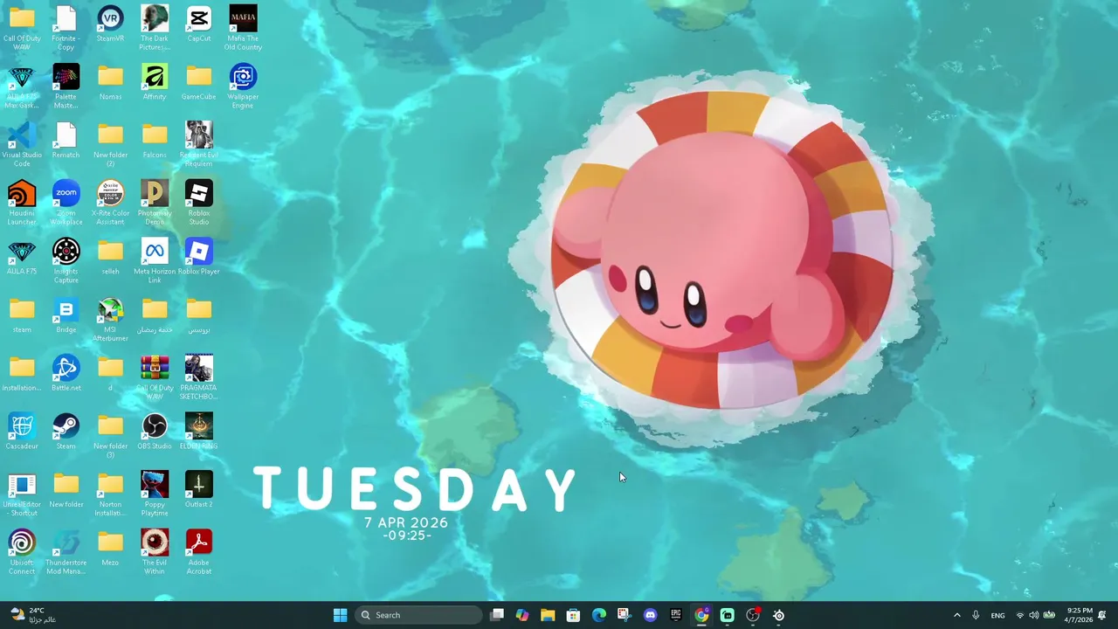Launch Photomaly Demo shortcut
This screenshot has width=1118, height=629.
pyautogui.click(x=155, y=204)
